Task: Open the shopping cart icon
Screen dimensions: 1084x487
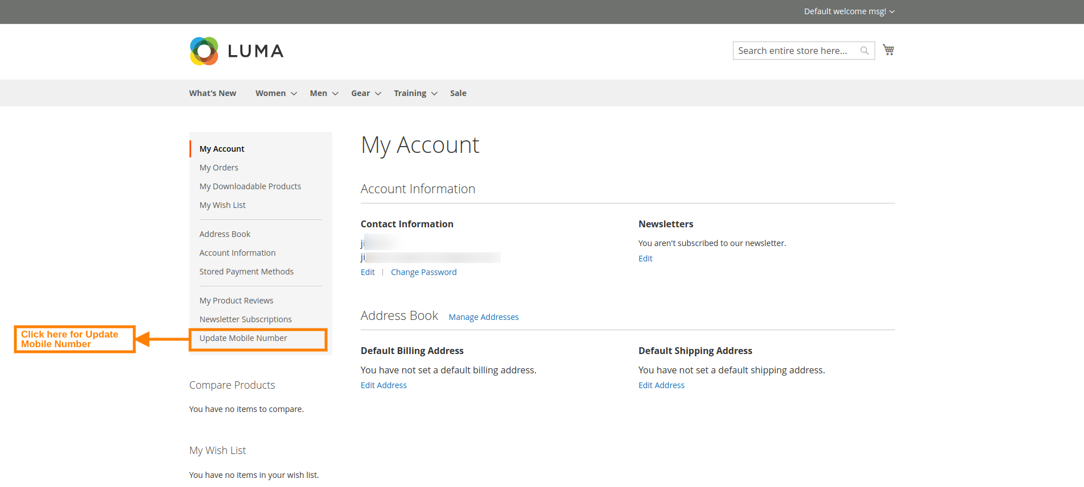Action: [888, 50]
